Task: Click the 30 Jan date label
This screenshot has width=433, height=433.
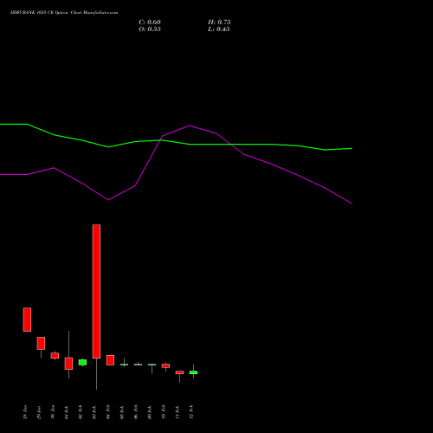Action: coord(53,412)
